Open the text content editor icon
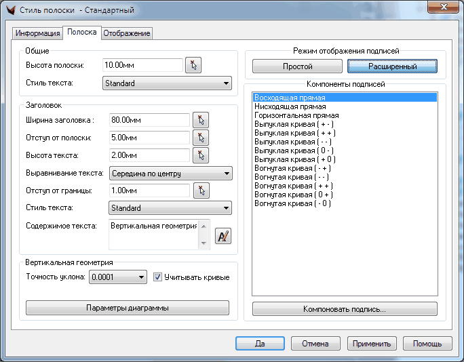 click(223, 236)
